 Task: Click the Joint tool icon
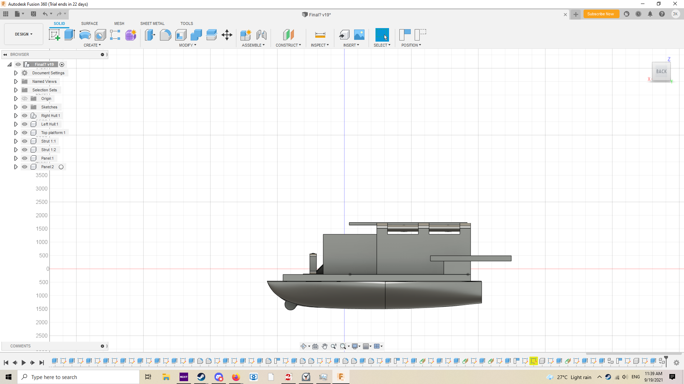coord(261,35)
